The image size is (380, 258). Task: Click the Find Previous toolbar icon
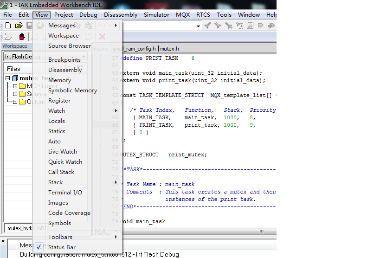[207, 26]
